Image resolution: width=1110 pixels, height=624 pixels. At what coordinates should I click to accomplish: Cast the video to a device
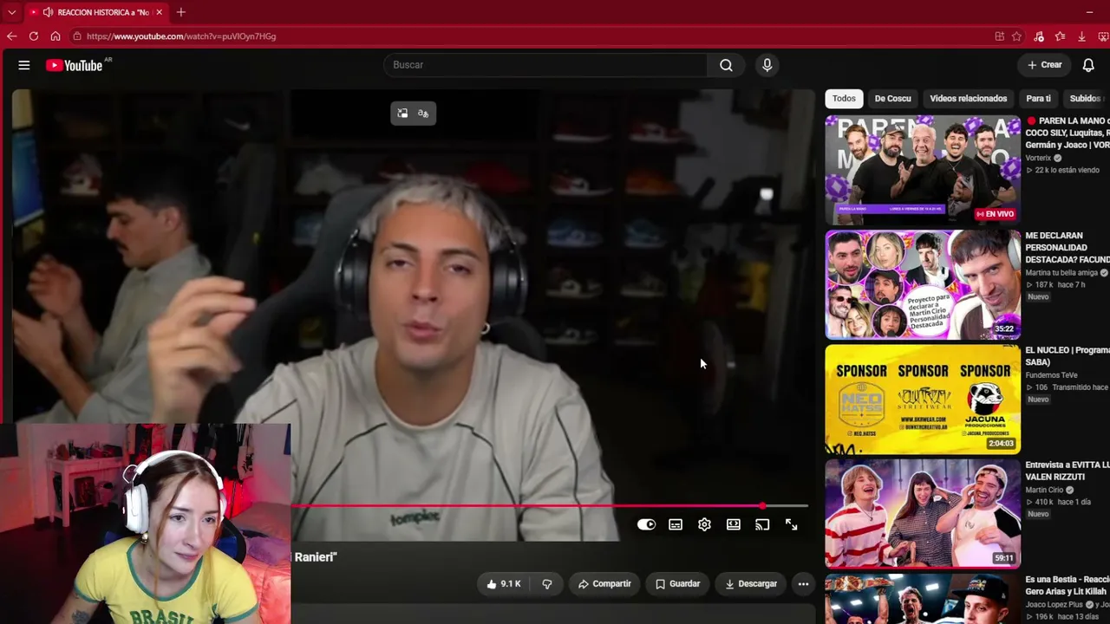pos(762,524)
